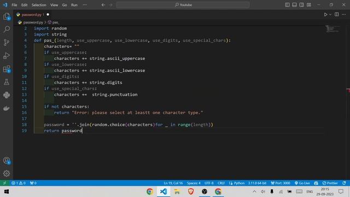Open the Run menu
The image size is (350, 197).
coord(74,5)
